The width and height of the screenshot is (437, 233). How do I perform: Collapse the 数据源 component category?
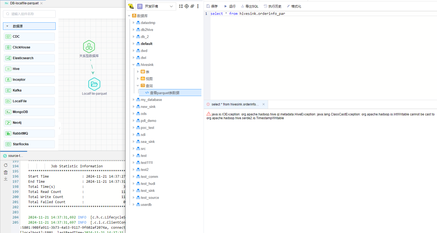pos(7,26)
